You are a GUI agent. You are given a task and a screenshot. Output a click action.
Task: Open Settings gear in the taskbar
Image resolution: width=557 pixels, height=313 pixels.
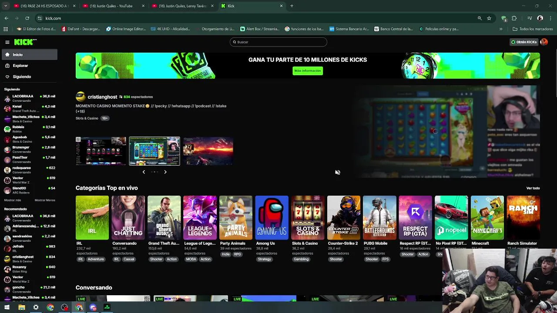tap(36, 307)
